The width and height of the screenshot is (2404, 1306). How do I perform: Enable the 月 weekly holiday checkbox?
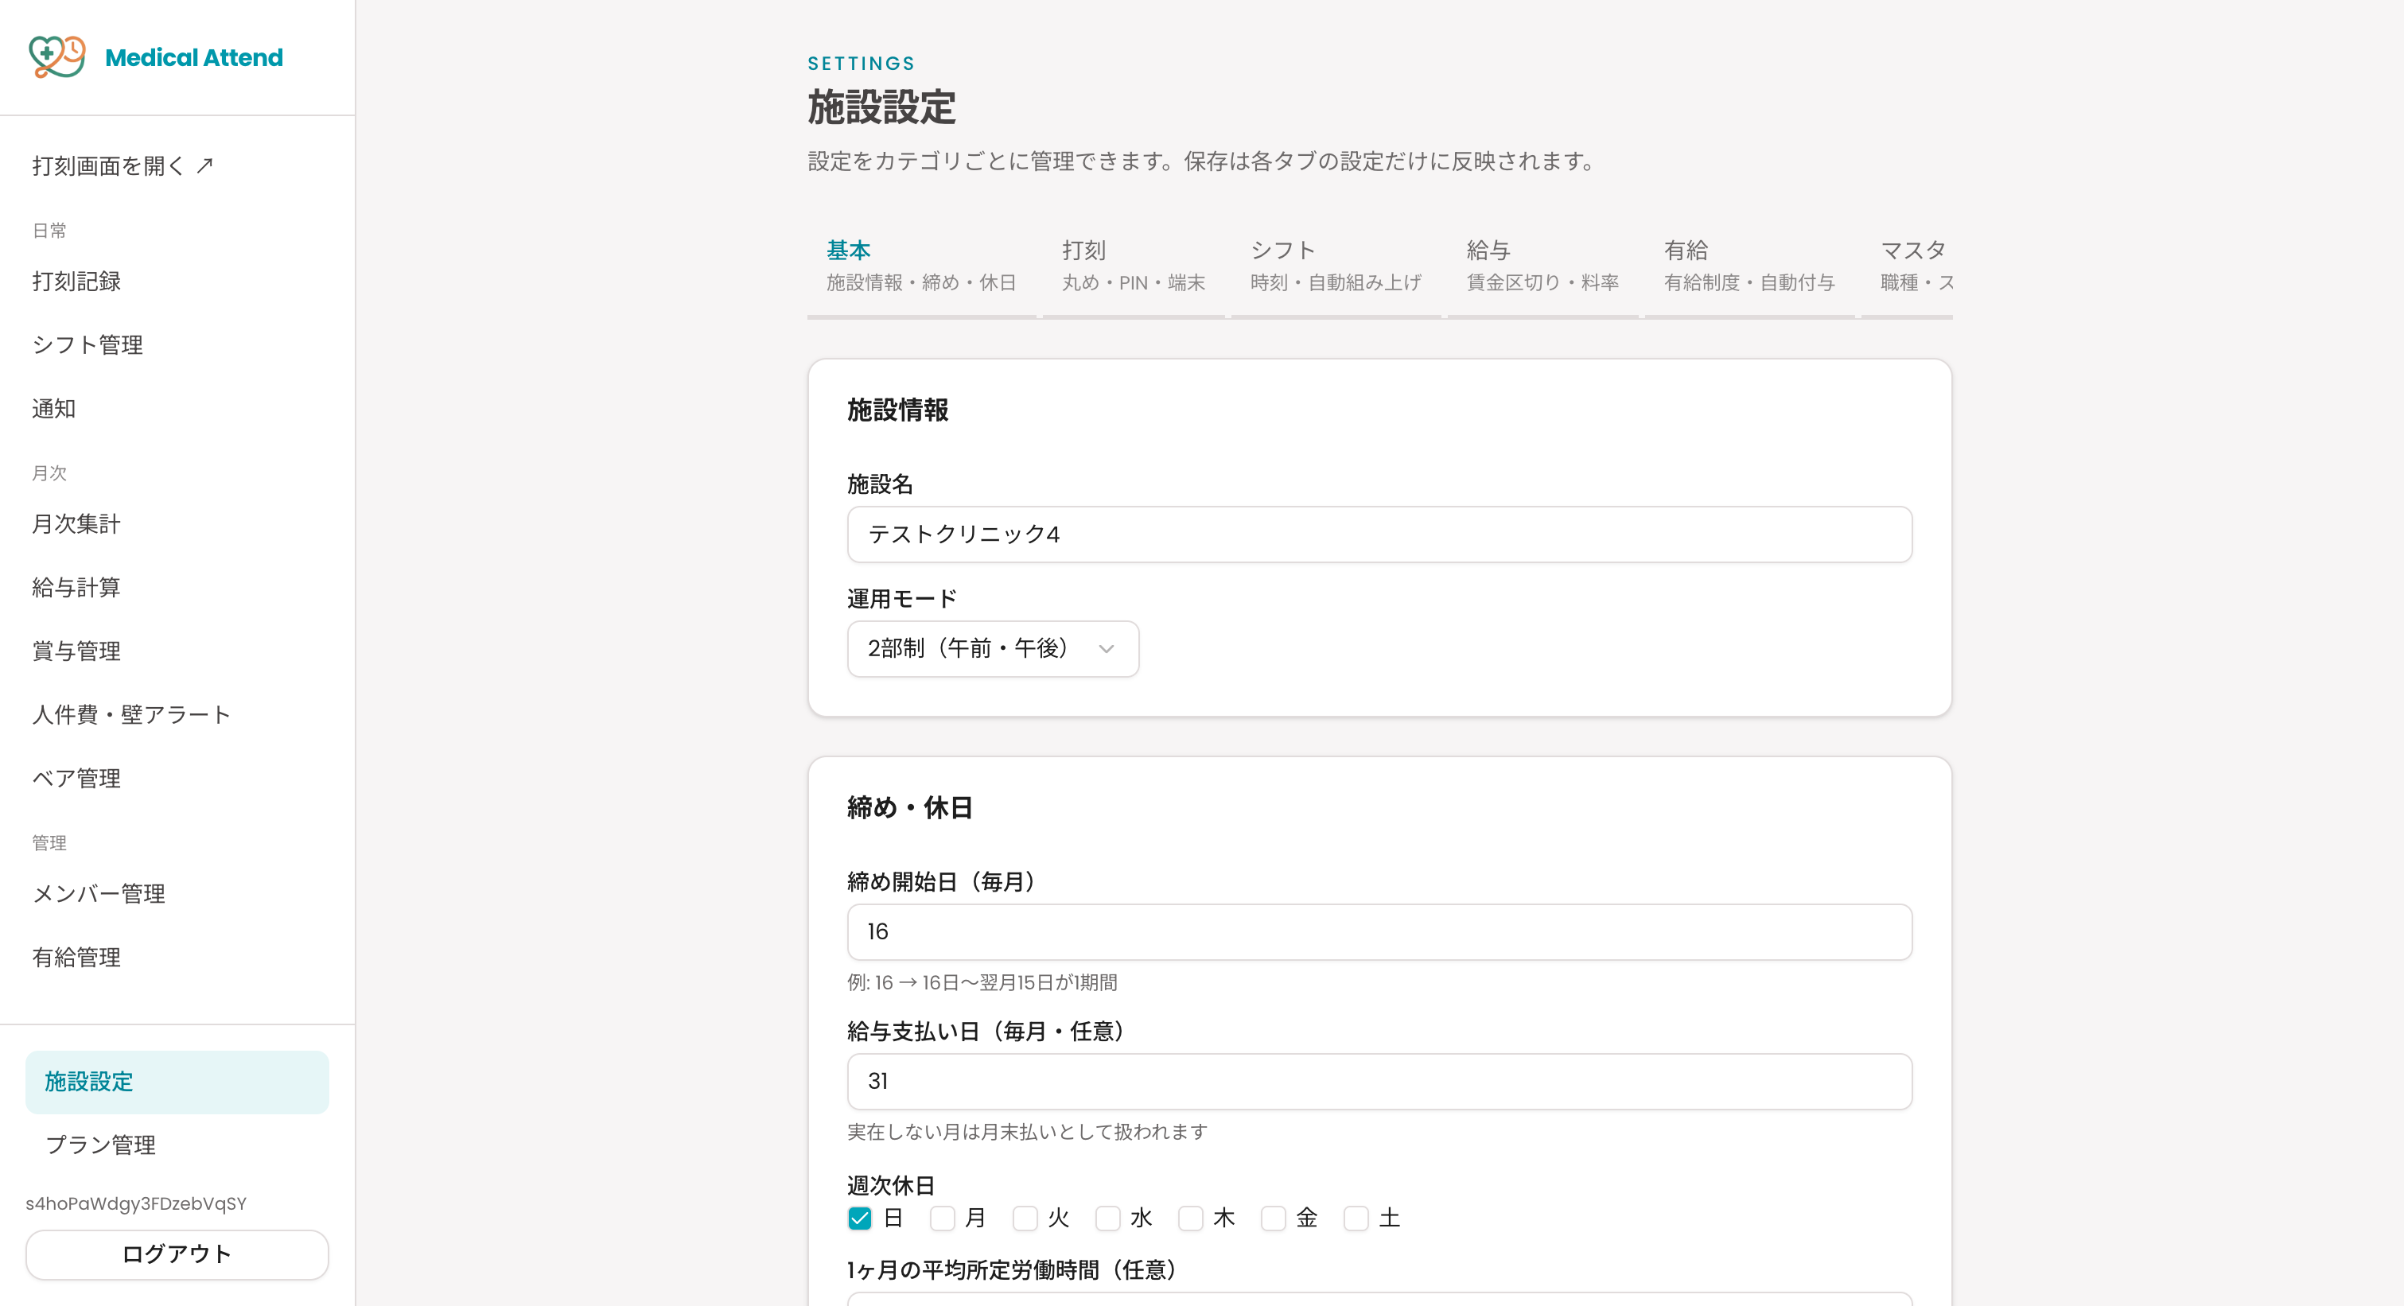coord(943,1219)
